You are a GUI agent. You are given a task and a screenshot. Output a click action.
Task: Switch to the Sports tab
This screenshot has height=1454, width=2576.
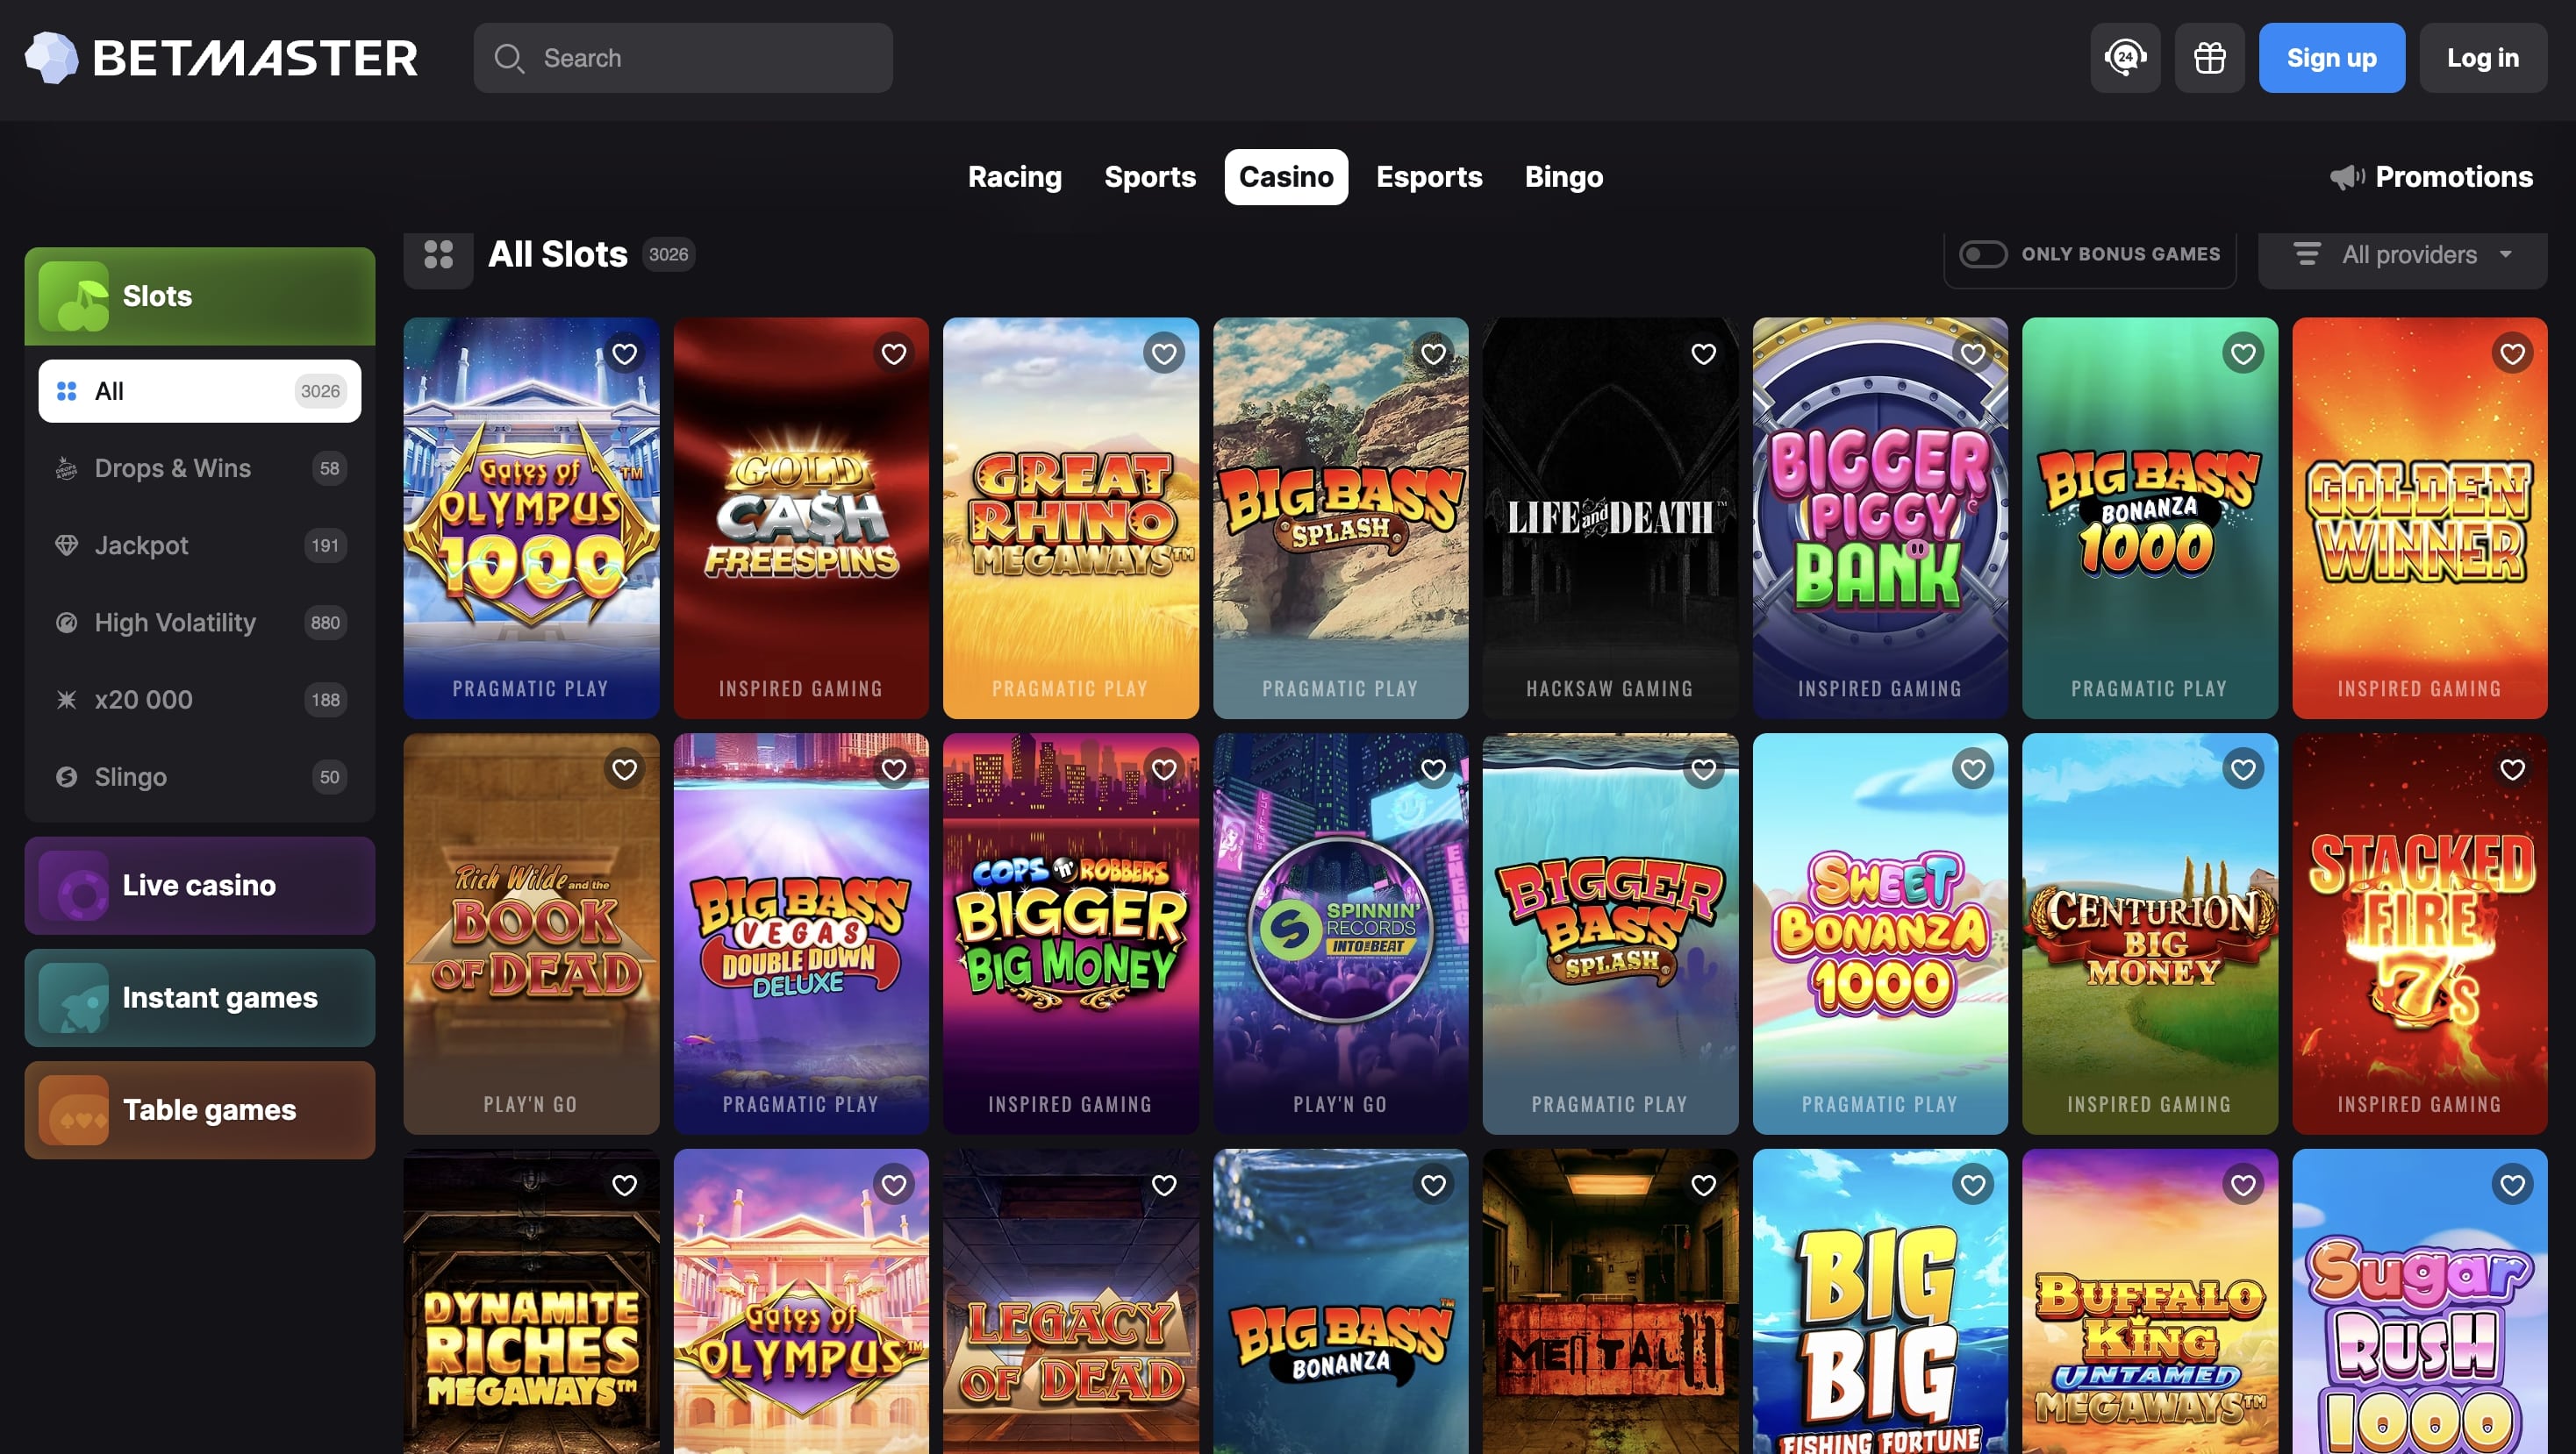(x=1149, y=177)
